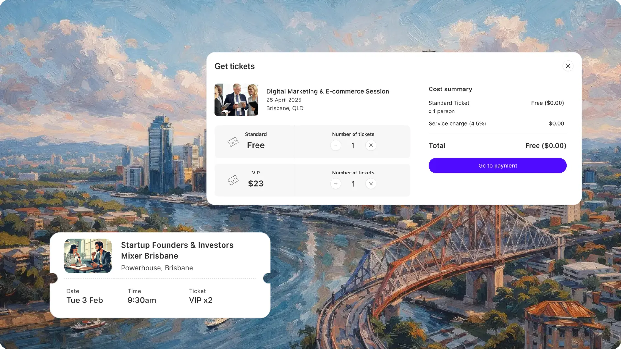621x349 pixels.
Task: Remove Standard tickets with the X icon
Action: (371, 145)
